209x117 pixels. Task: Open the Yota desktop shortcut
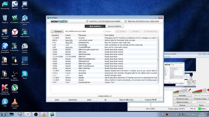[5, 102]
